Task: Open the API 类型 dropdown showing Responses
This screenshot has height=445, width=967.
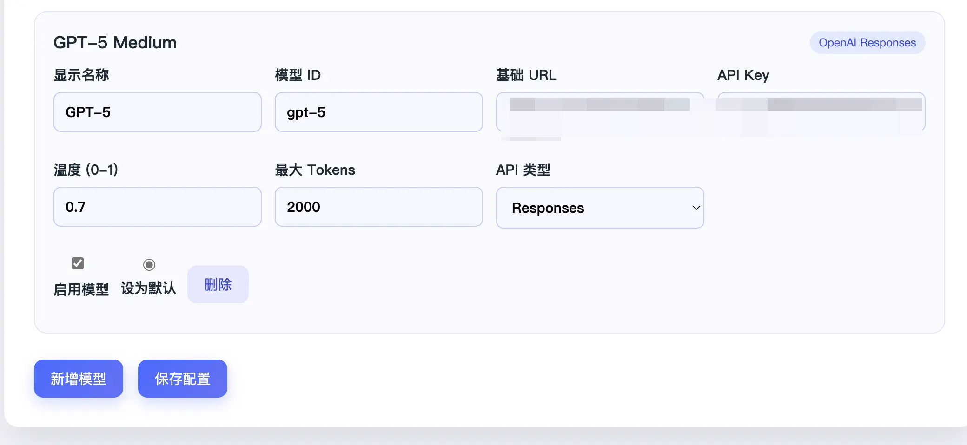Action: 600,208
